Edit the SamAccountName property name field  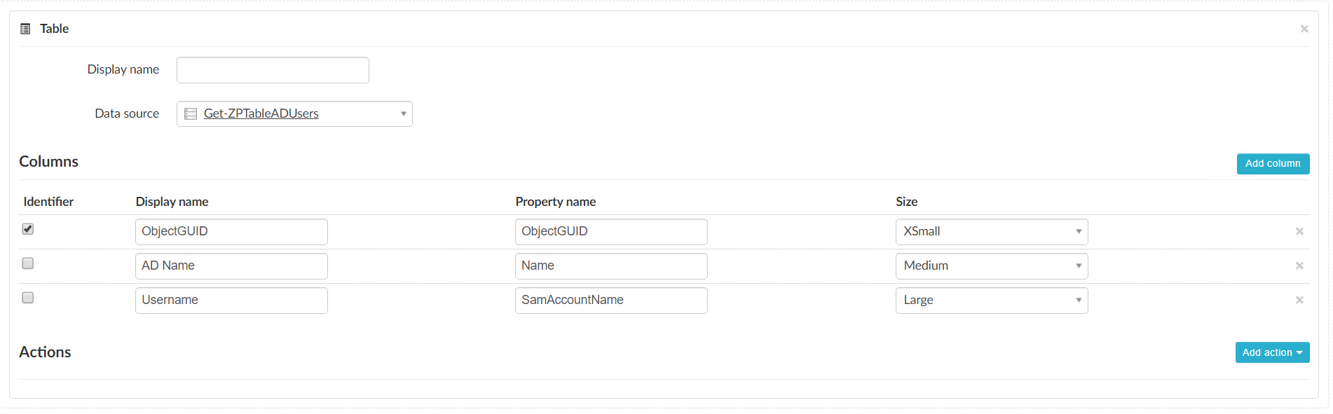(610, 301)
